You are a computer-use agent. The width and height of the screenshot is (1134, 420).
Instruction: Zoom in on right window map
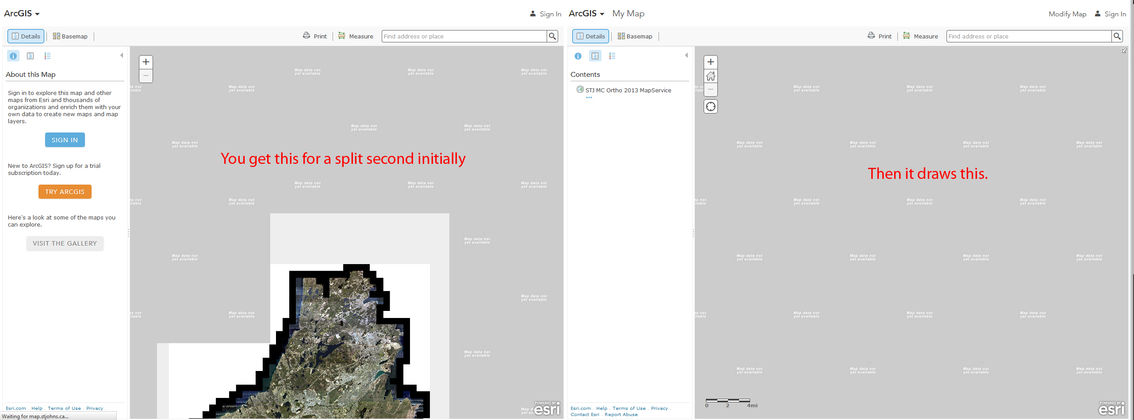[711, 62]
